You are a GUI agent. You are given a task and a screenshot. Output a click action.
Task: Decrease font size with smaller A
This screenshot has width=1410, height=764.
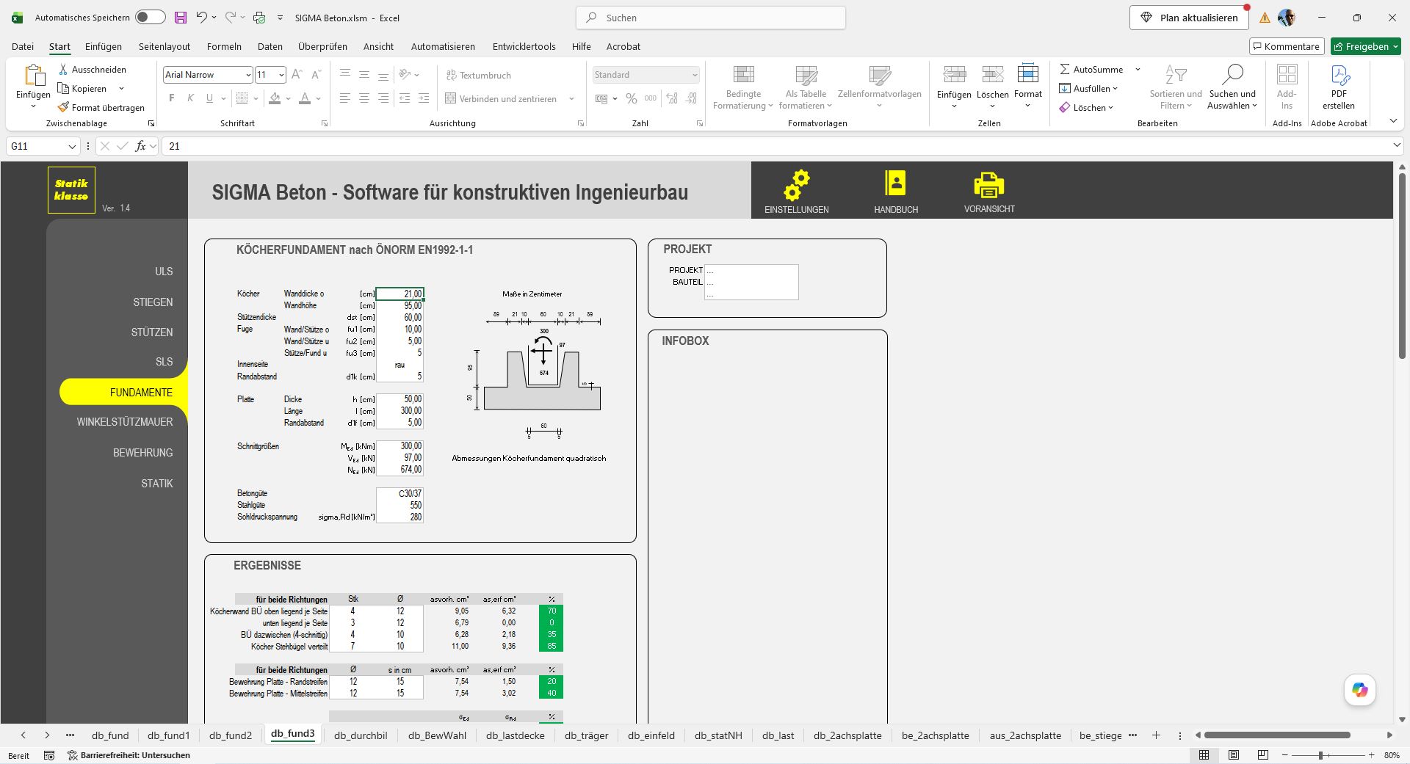tap(316, 75)
